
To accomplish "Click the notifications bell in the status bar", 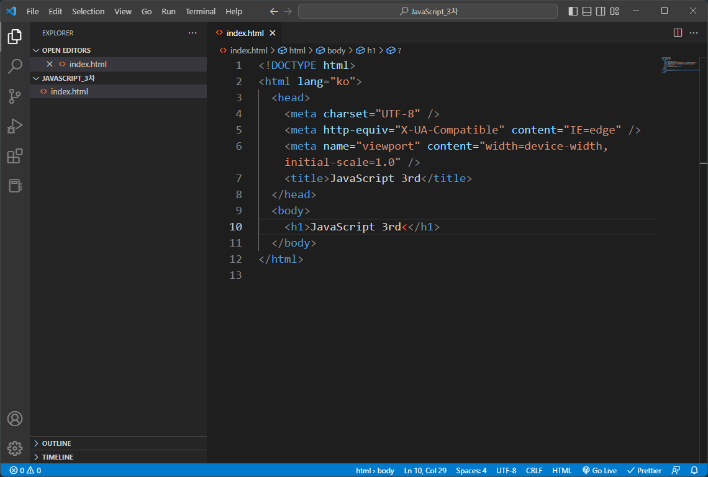I will click(695, 470).
